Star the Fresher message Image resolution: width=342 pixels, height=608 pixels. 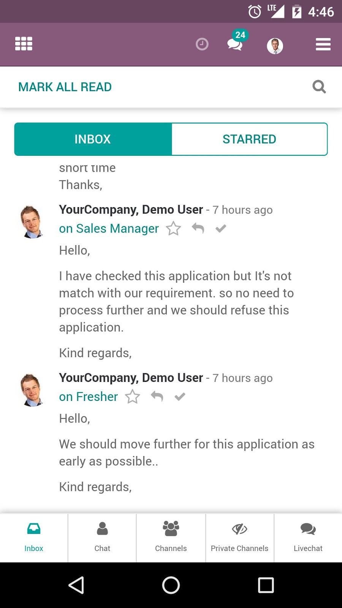point(133,397)
